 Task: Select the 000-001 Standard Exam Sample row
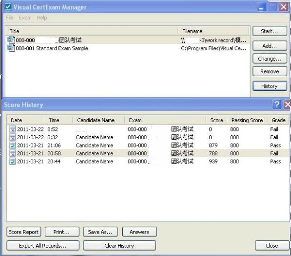point(128,48)
